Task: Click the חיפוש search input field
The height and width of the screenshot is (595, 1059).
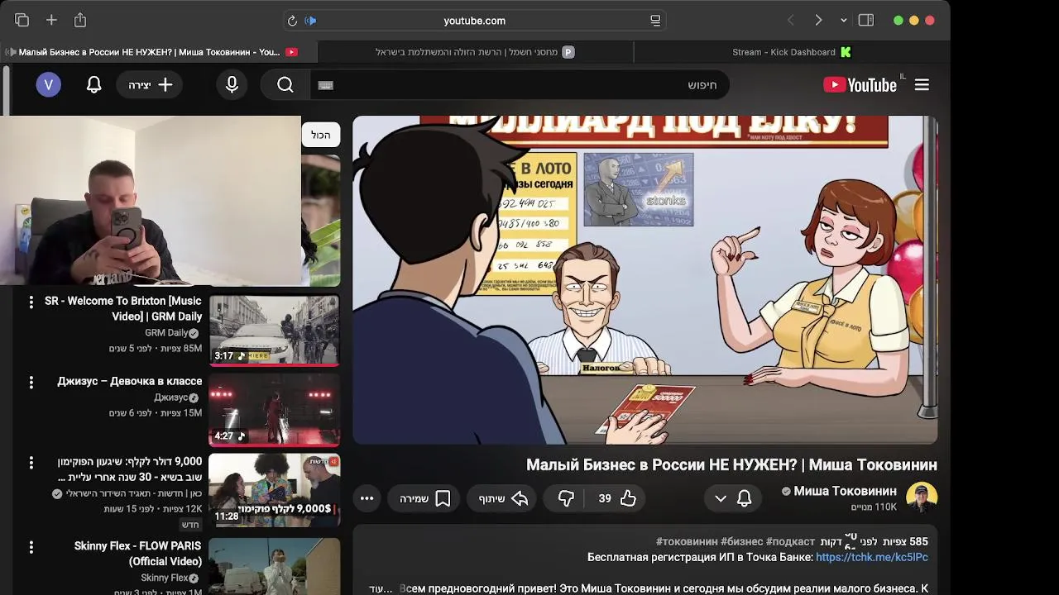Action: tap(520, 85)
